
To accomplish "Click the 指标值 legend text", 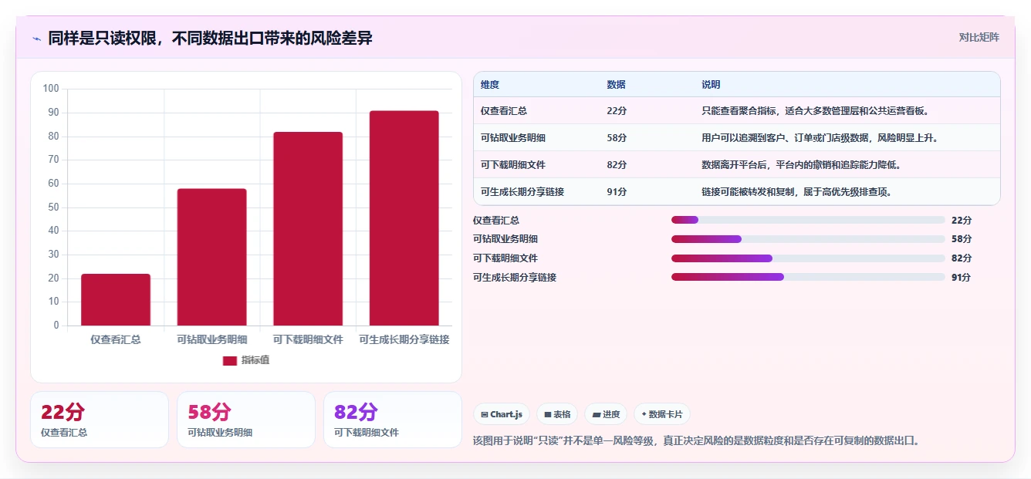I will pyautogui.click(x=255, y=360).
